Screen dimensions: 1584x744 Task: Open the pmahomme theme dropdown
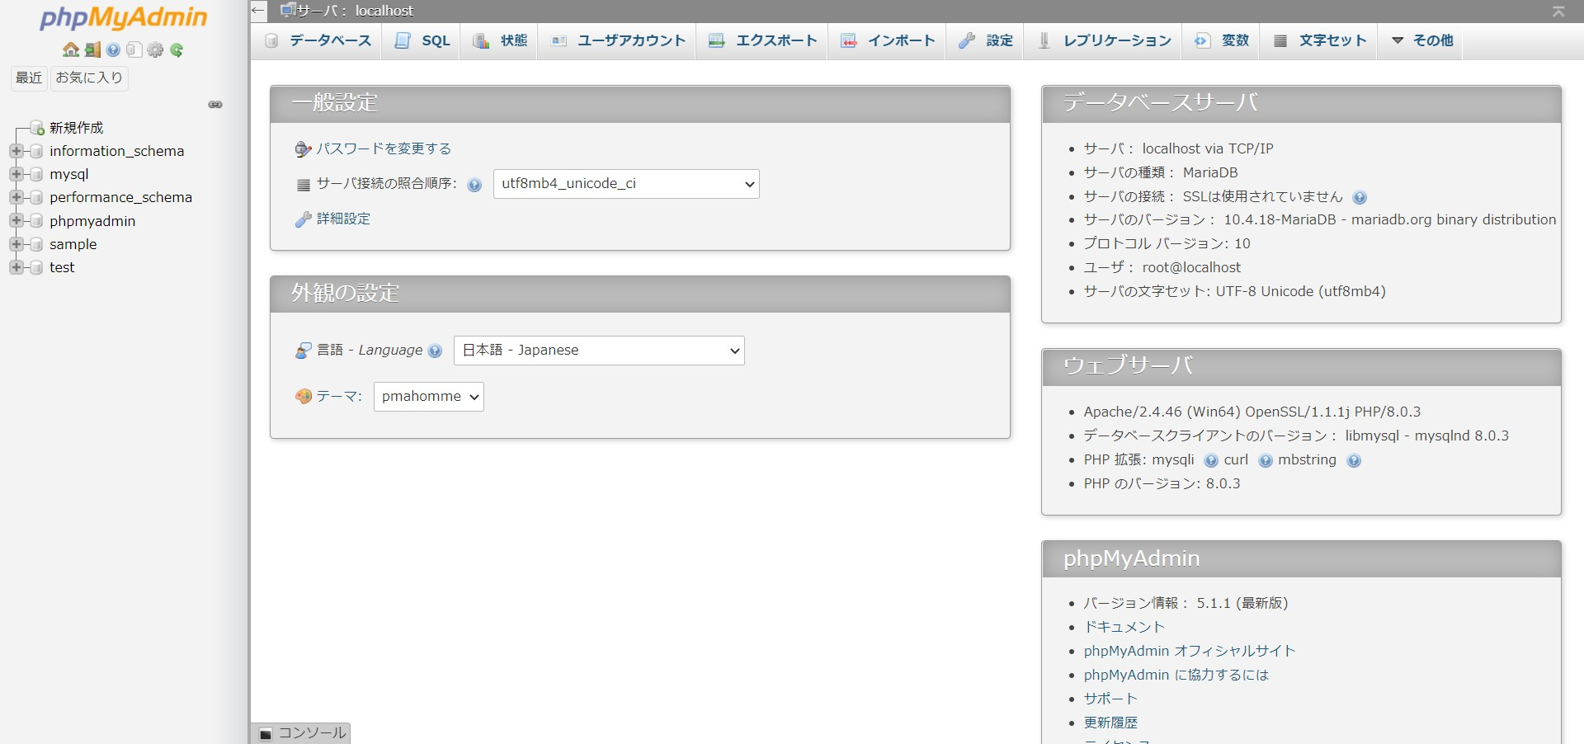pos(428,397)
